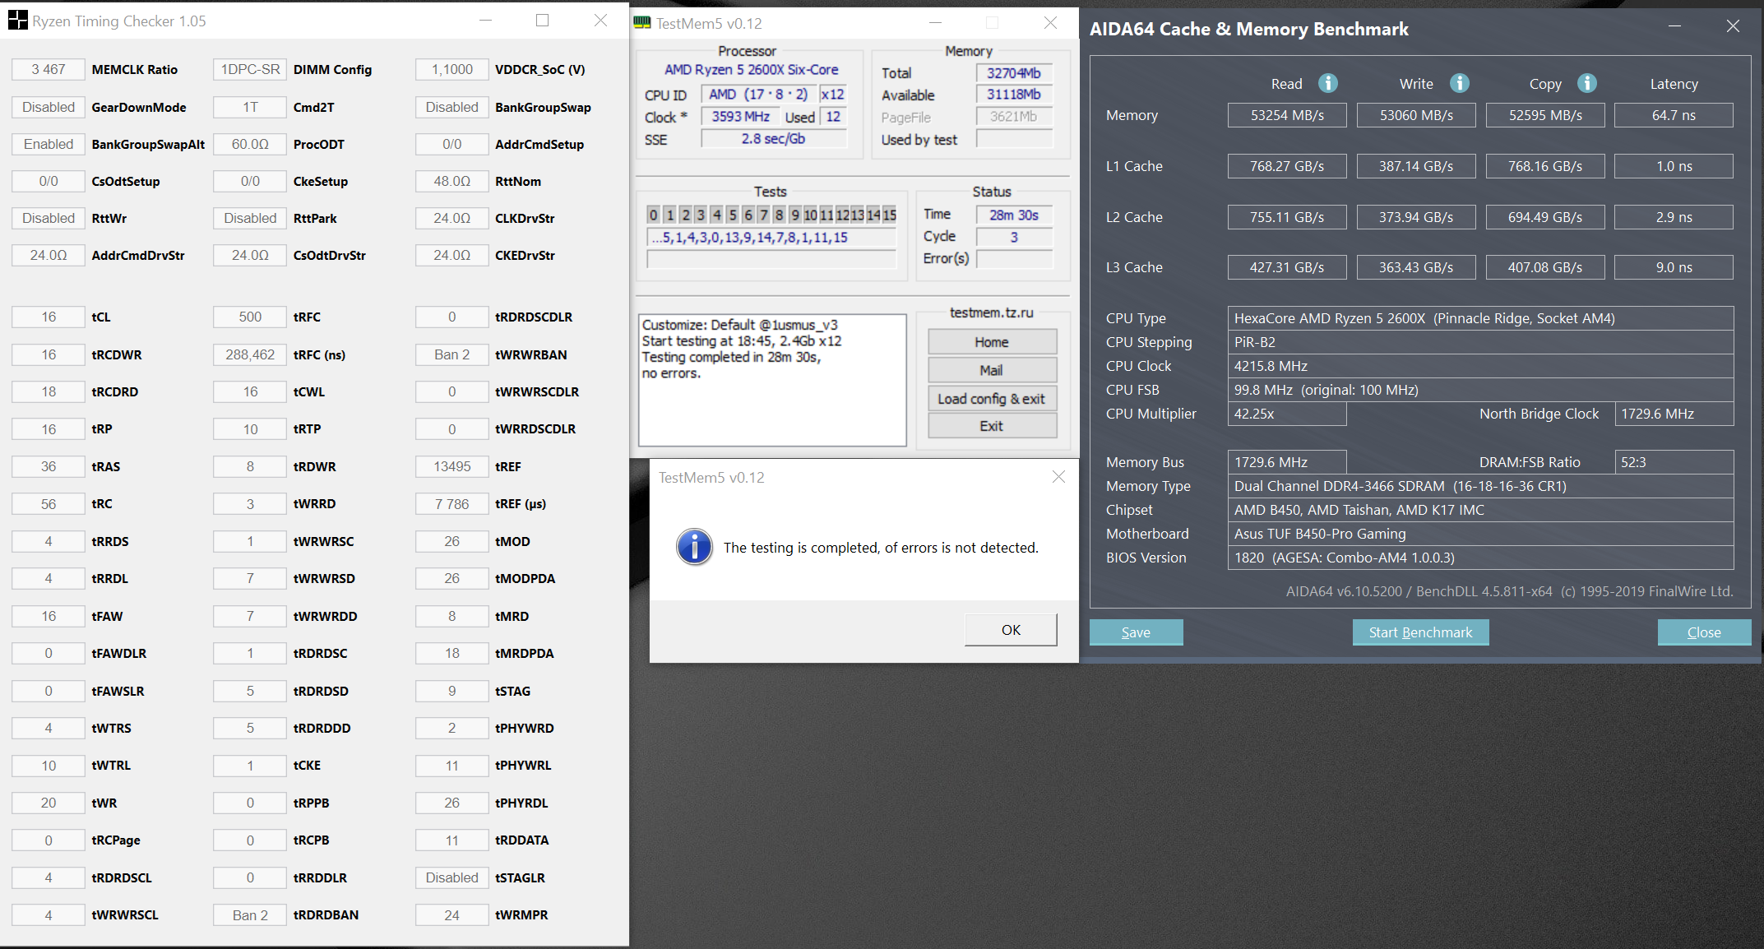Click the TestMem5 title bar icon
Viewport: 1764px width, 949px height.
[642, 23]
